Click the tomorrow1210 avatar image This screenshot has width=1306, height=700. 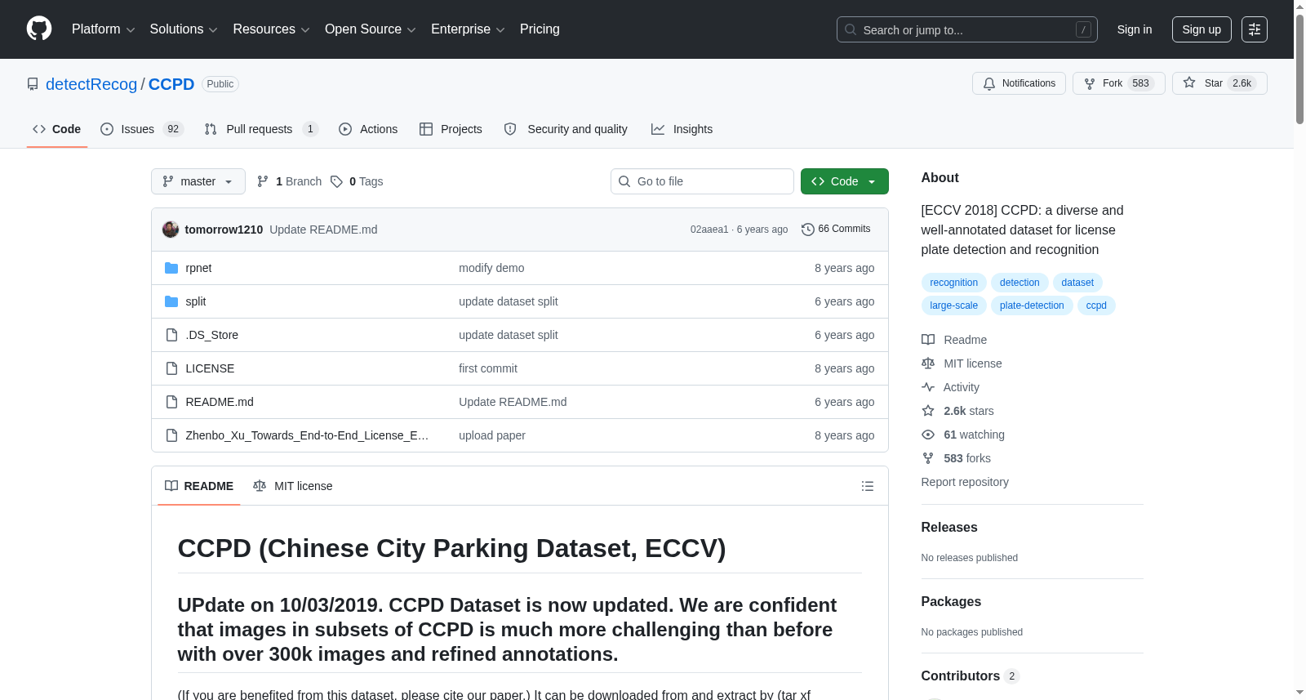tap(171, 230)
